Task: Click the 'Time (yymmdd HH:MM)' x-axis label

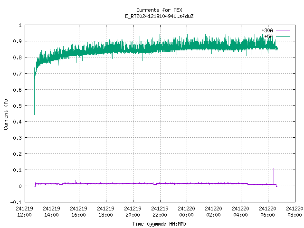Action: (x=159, y=224)
